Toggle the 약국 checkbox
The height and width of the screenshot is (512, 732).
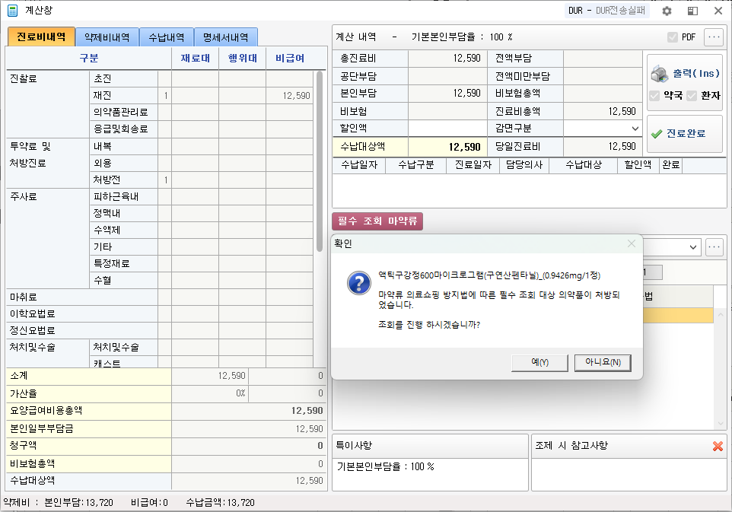(x=655, y=96)
